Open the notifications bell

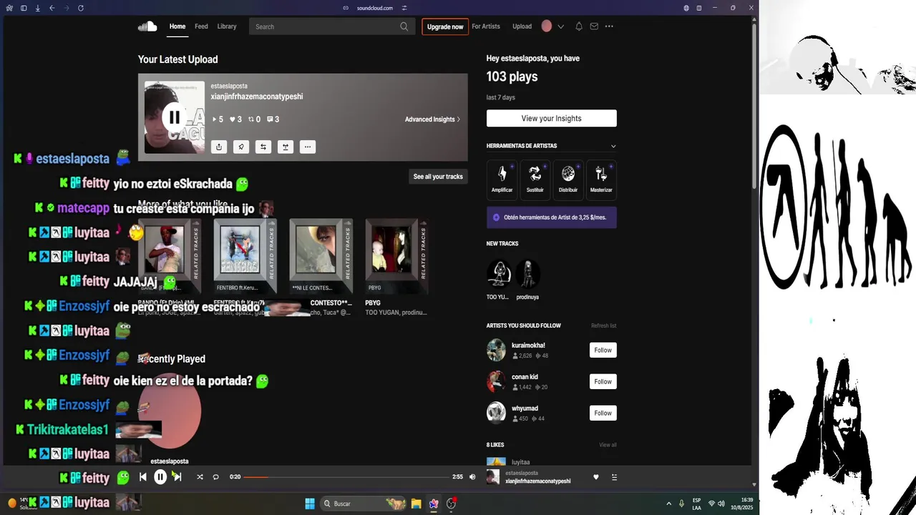579,26
